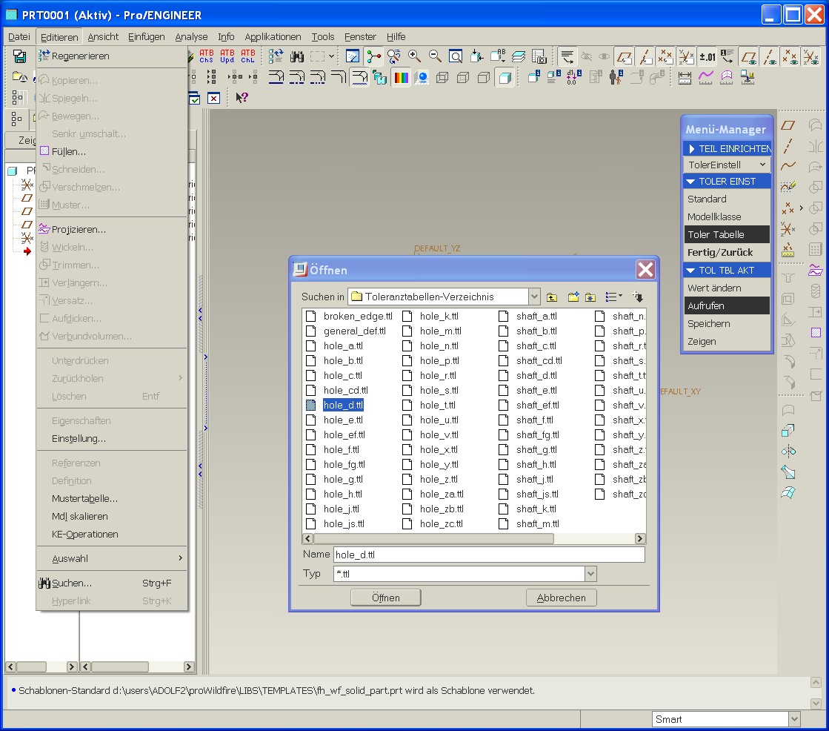The height and width of the screenshot is (731, 829).
Task: Click the zoom in magnifier icon
Action: [415, 56]
